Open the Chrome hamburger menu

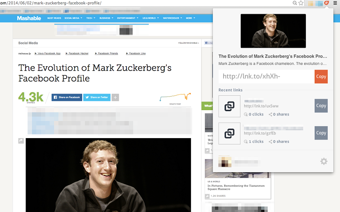[x=335, y=3]
